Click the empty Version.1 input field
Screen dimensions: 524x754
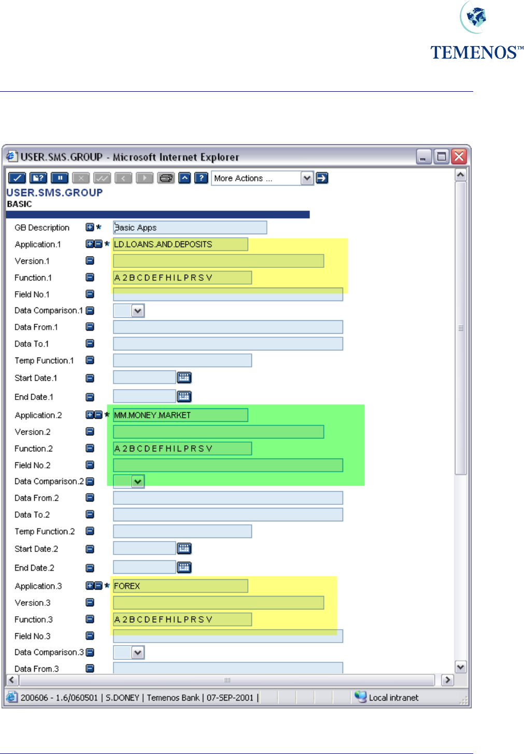coord(218,261)
